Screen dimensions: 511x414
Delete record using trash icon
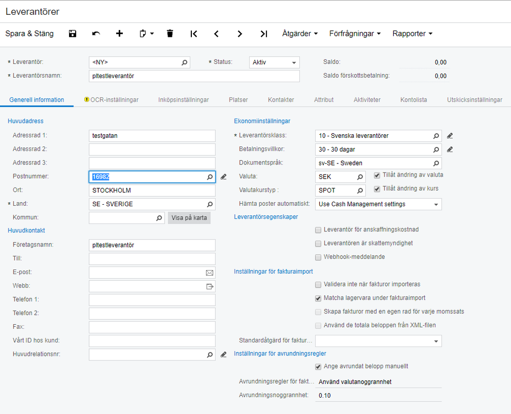tap(170, 34)
